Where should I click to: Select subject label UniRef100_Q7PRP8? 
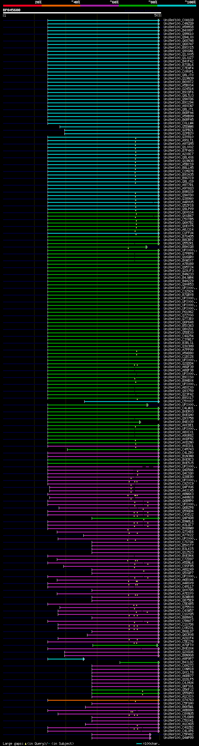[x=178, y=253]
